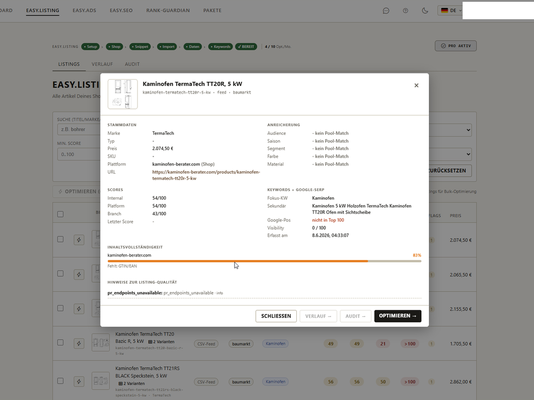Image resolution: width=534 pixels, height=400 pixels.
Task: Click the 'nicht in Top 100' Google-Pos value
Action: coord(328,220)
